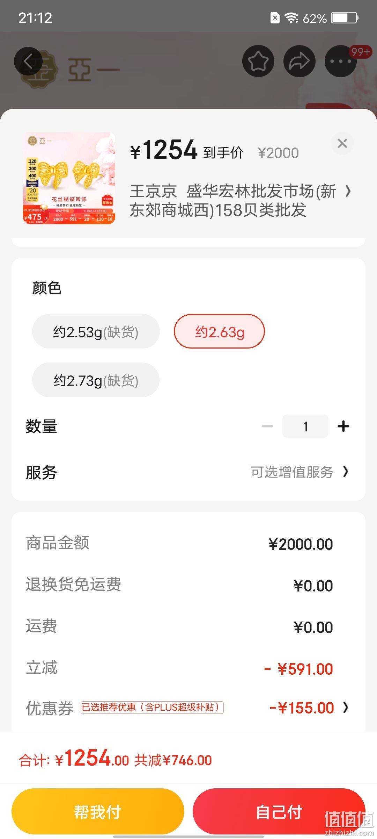The image size is (377, 839).
Task: Increase quantity with plus icon
Action: point(343,426)
